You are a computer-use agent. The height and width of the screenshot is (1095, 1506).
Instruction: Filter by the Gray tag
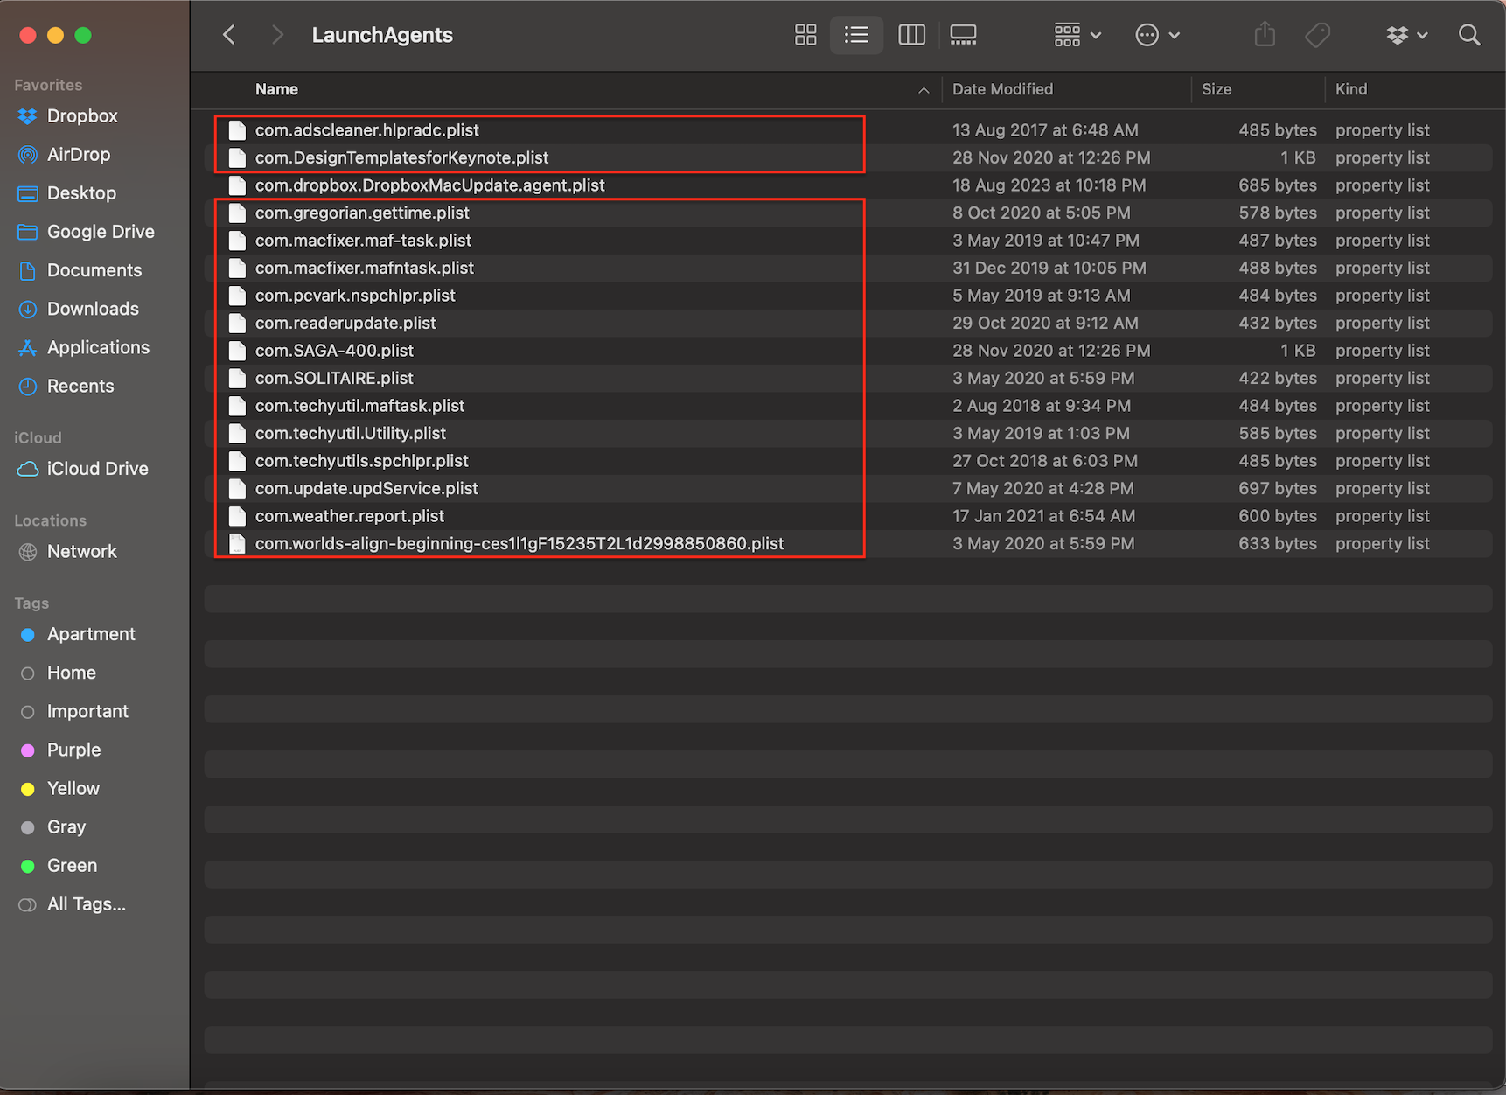66,826
